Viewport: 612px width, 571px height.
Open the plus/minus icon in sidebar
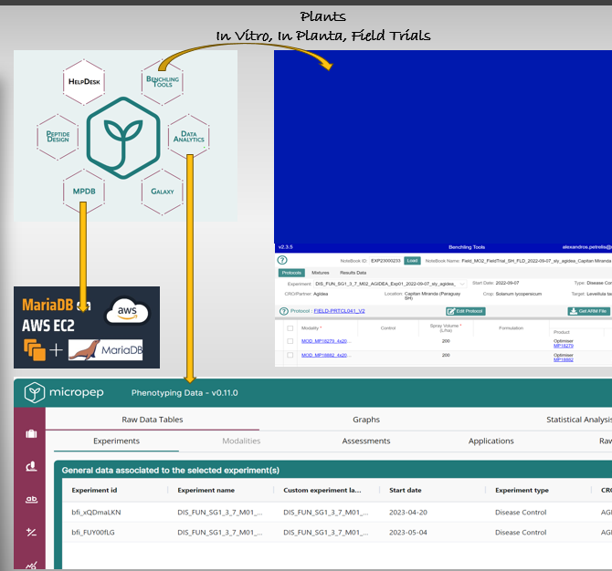tap(31, 532)
